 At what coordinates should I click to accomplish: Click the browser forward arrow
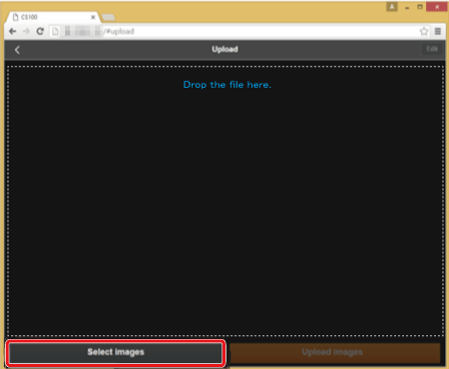[26, 31]
